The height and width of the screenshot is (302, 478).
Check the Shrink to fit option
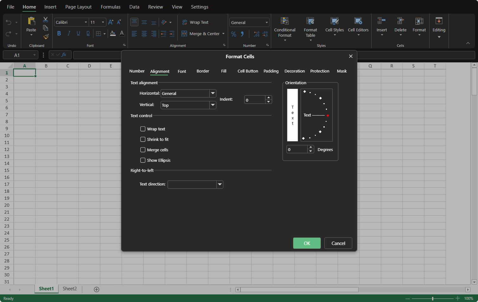(143, 139)
